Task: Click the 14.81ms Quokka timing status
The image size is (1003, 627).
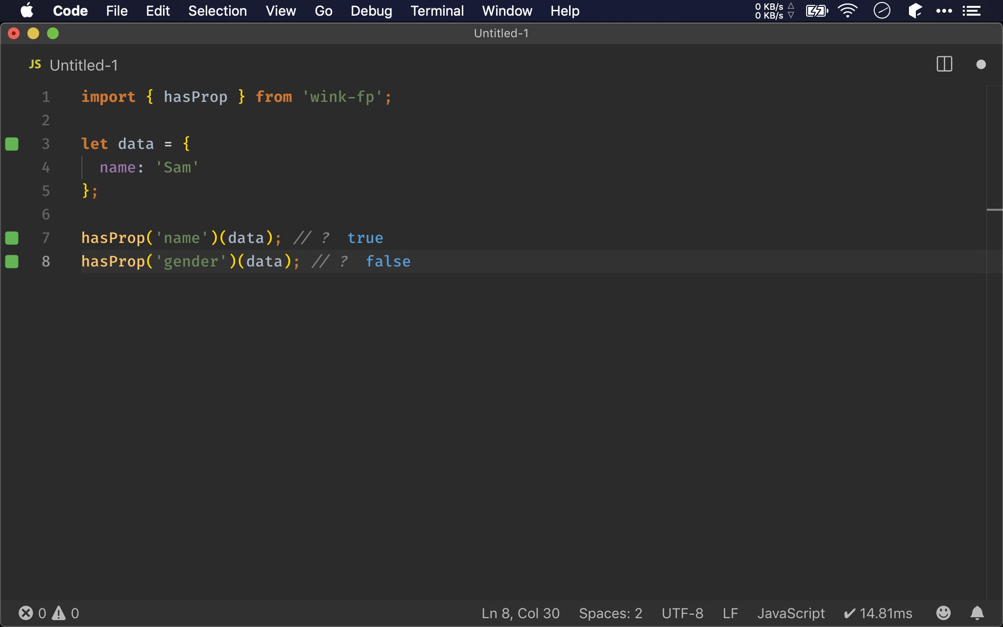Action: [x=878, y=613]
